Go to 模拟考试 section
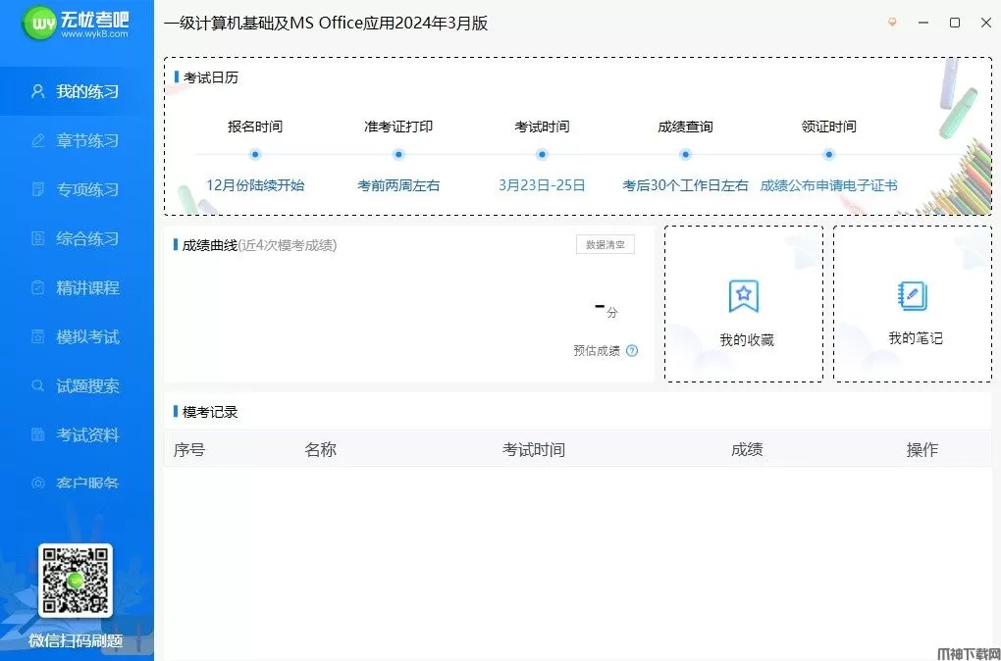Viewport: 1001px width, 661px height. [x=86, y=336]
